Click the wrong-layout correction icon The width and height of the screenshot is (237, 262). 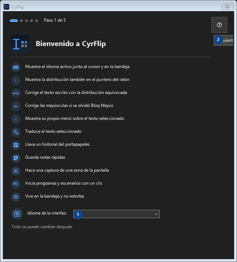tap(16, 93)
